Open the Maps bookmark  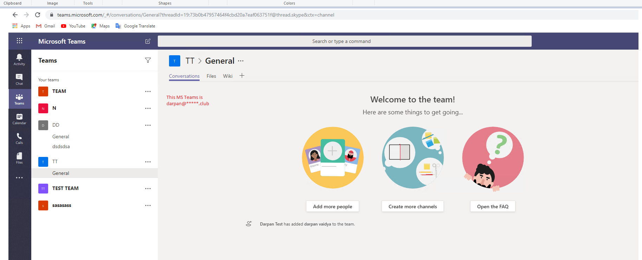tap(100, 26)
